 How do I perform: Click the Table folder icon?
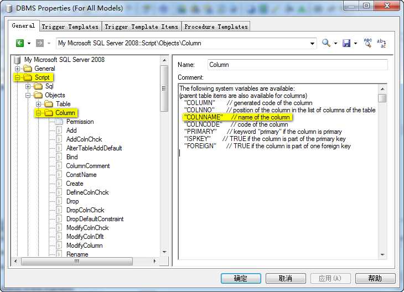coord(49,104)
